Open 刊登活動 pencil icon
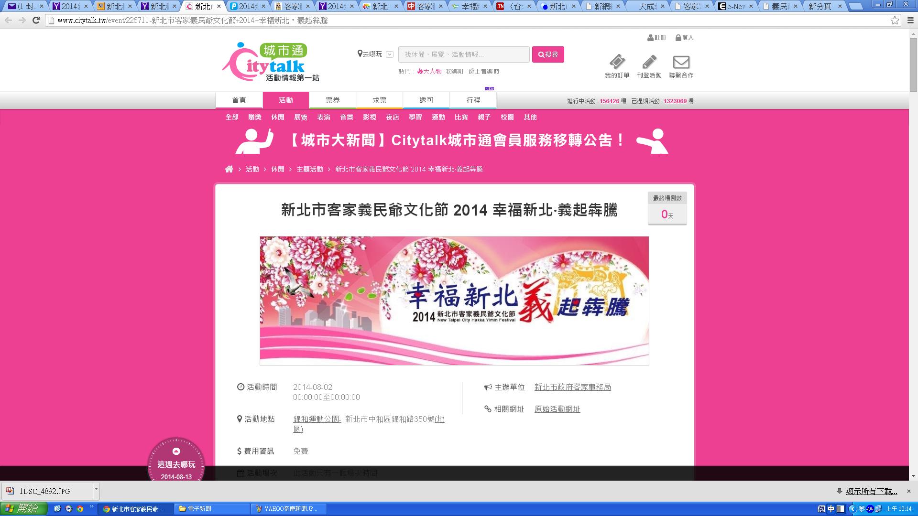 [x=649, y=66]
